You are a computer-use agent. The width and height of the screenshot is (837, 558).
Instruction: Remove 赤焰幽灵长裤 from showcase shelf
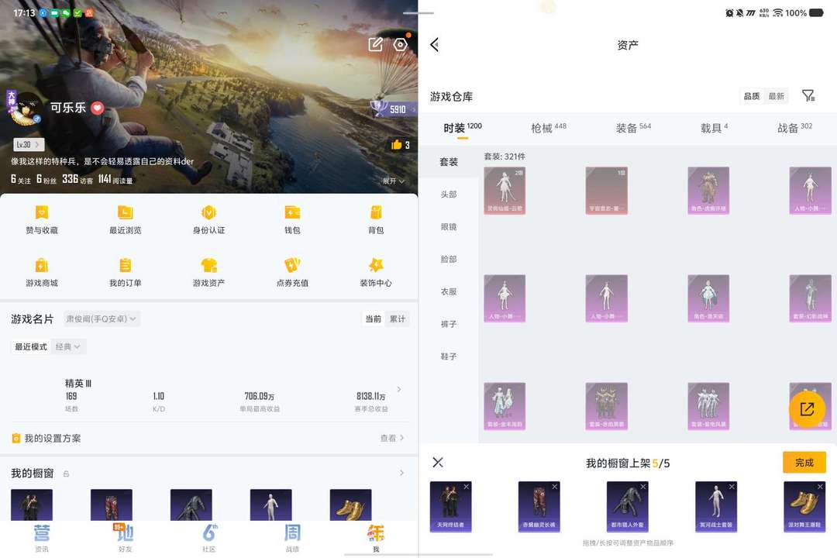click(555, 487)
